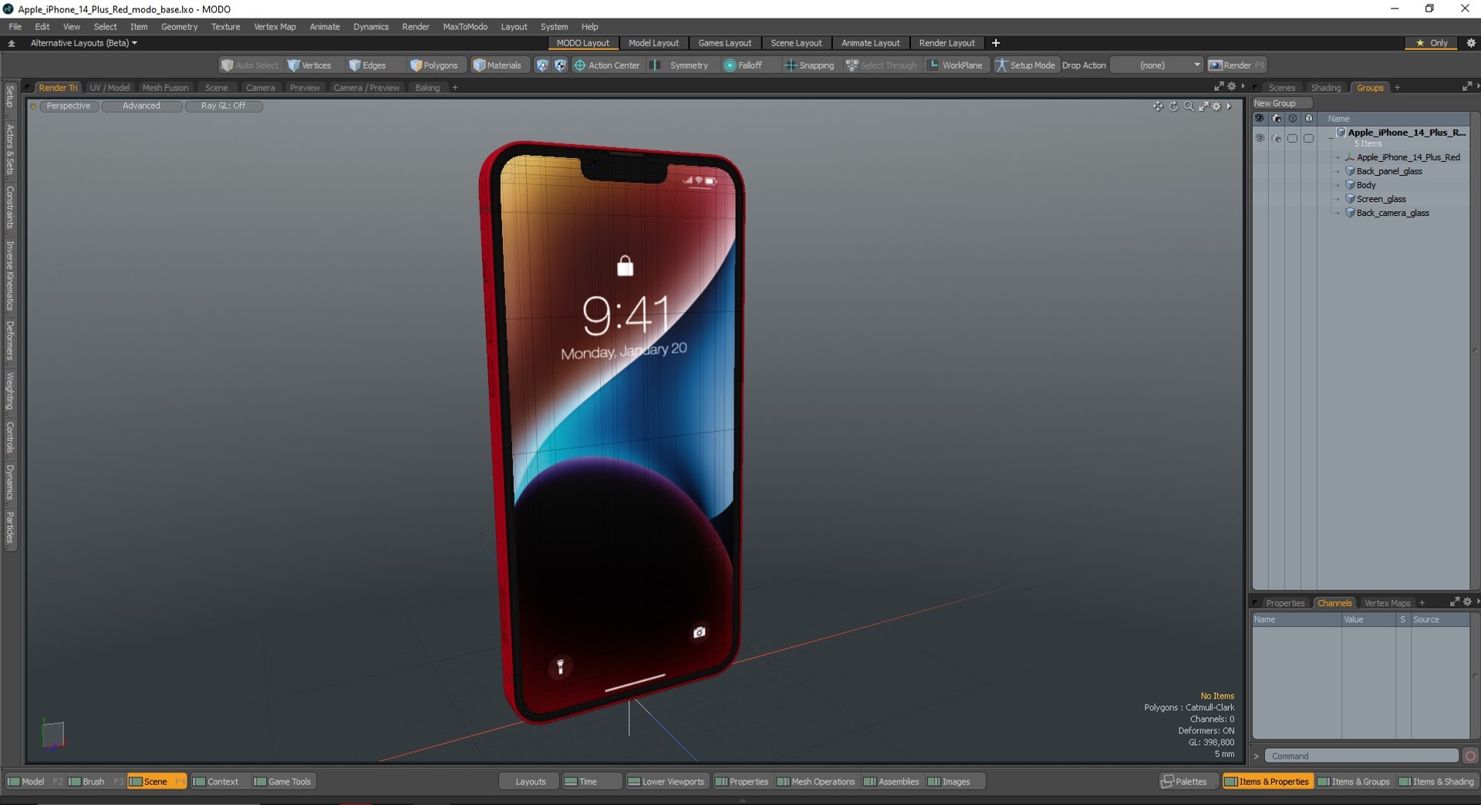Click the Command input field
This screenshot has height=805, width=1481.
[1361, 756]
